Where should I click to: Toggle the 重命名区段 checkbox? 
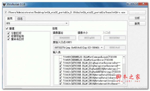[8, 39]
